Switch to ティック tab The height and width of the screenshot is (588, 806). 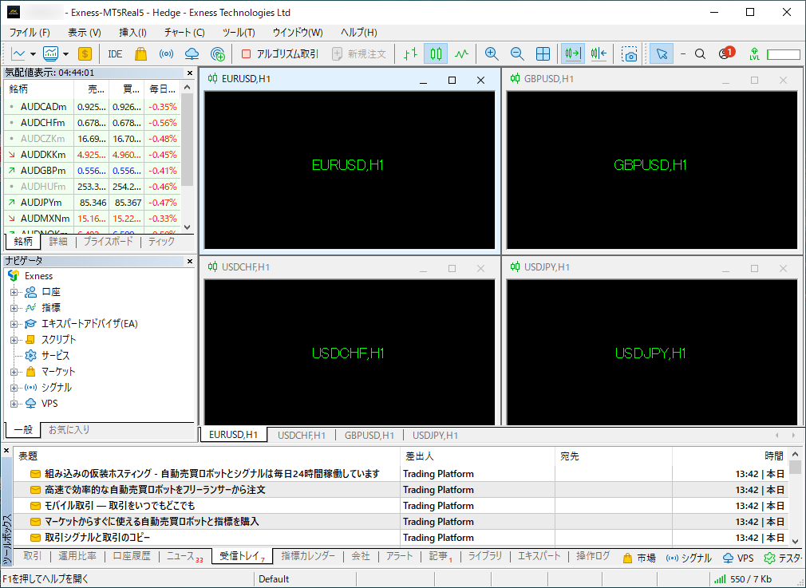(x=161, y=241)
